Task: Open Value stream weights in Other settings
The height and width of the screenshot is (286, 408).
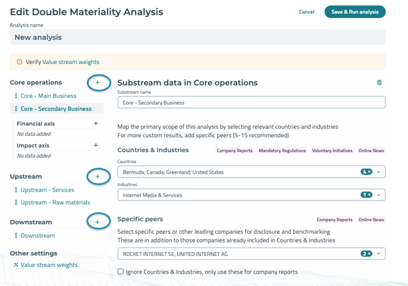Action: coord(48,265)
